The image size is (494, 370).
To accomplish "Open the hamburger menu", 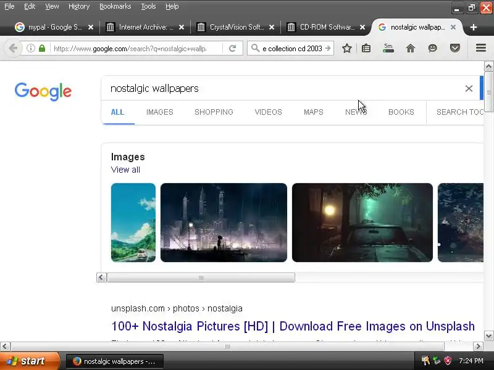I will tap(481, 48).
